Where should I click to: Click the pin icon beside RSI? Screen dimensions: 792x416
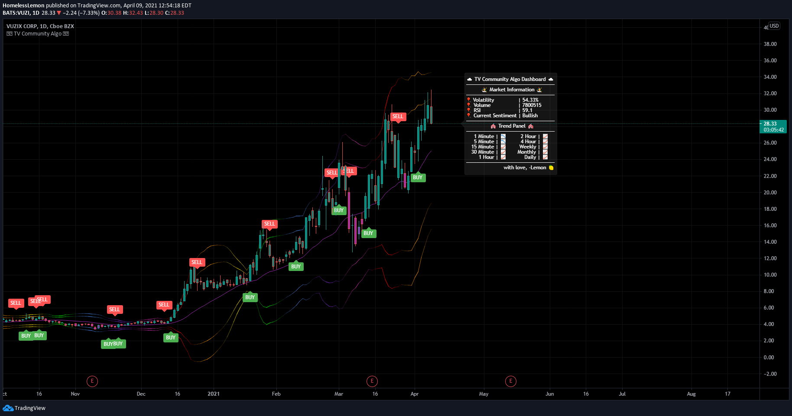tap(468, 110)
